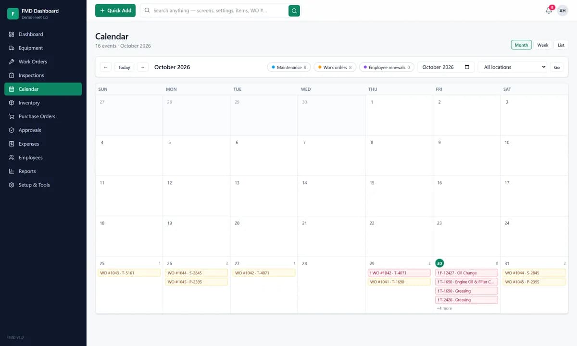Select the Calendar icon in sidebar

click(12, 89)
